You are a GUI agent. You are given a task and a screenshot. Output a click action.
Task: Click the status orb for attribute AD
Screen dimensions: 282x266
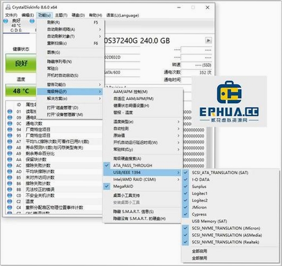tap(10, 172)
